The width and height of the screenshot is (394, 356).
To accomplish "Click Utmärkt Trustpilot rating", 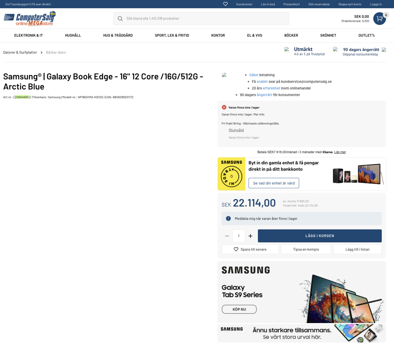I will point(309,51).
